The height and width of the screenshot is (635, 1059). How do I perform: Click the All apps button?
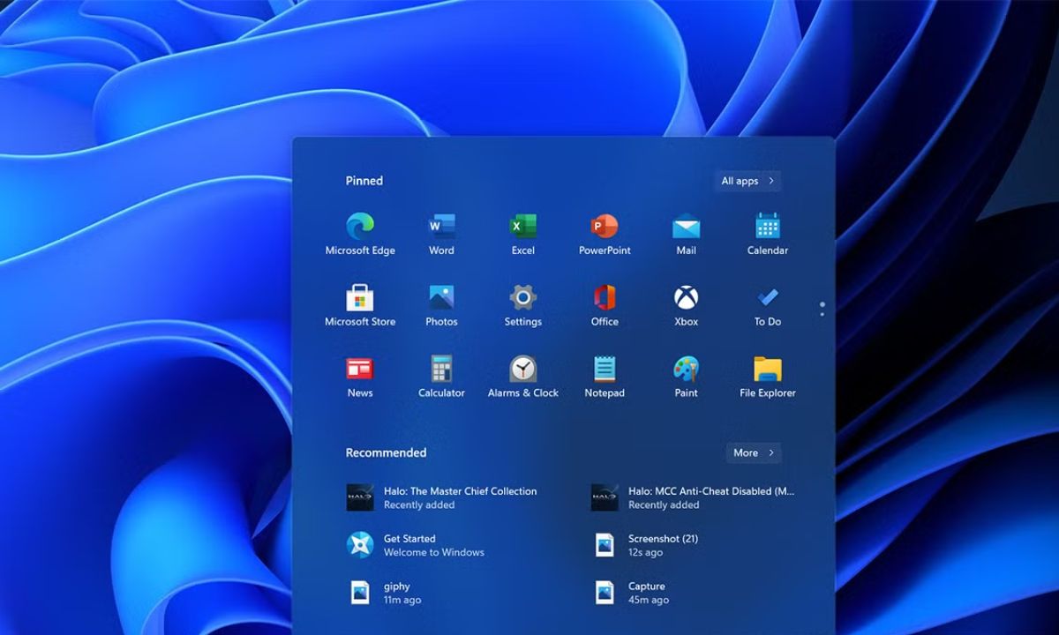click(747, 181)
